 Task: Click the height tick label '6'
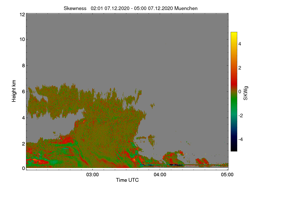click(x=23, y=91)
